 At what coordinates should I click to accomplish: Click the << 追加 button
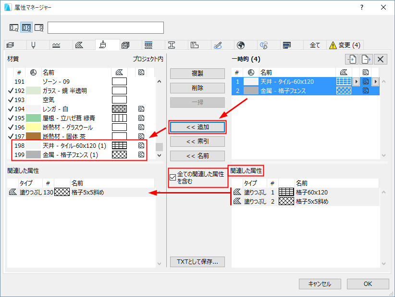[197, 127]
